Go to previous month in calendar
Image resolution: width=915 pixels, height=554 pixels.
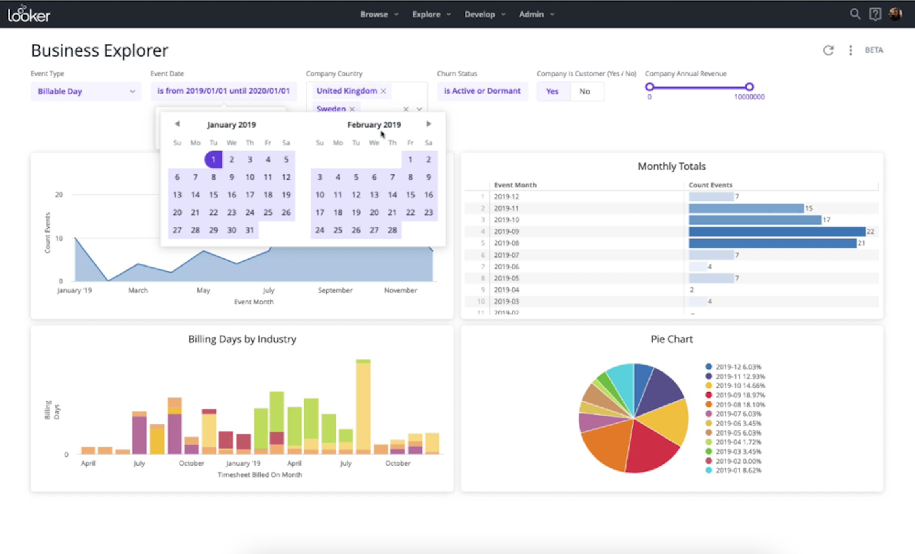pos(177,124)
